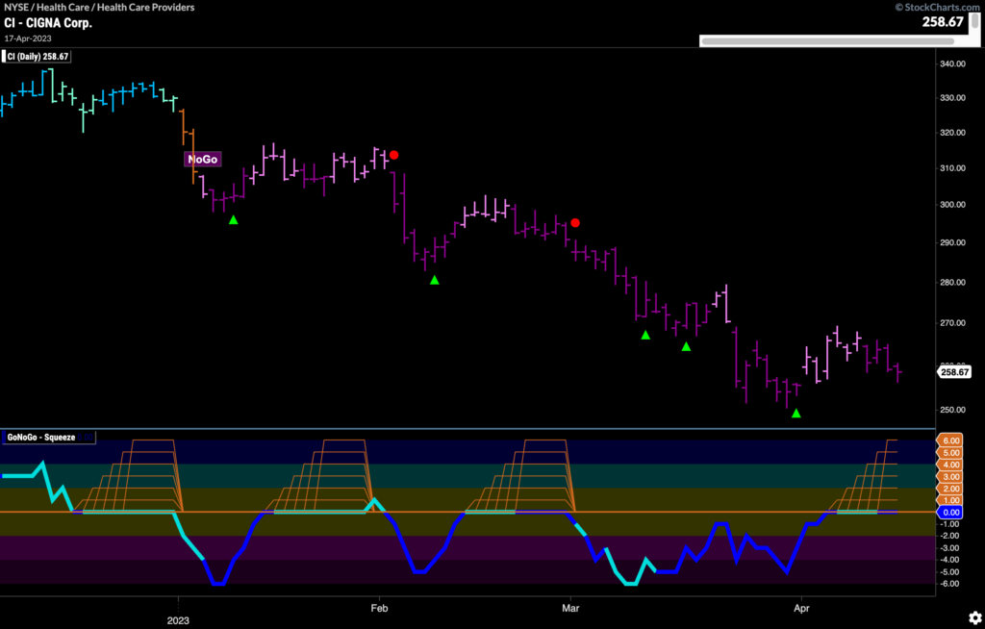Click the green triangle near the April bottom
The image size is (985, 629).
796,414
